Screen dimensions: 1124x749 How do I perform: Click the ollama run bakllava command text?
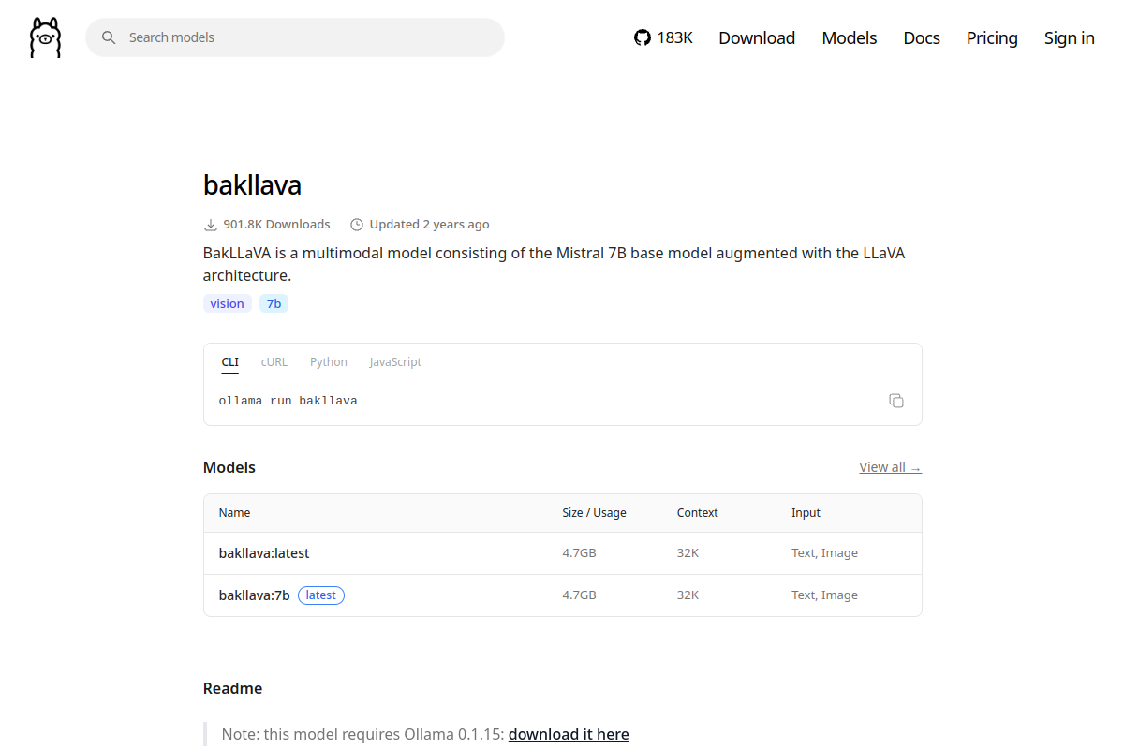point(288,401)
